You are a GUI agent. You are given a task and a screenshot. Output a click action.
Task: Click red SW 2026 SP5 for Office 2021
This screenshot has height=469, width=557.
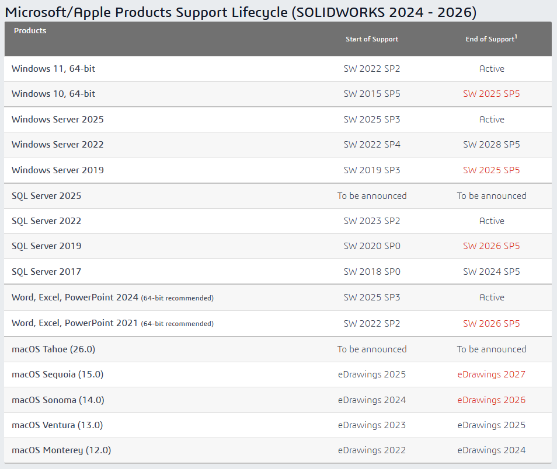click(491, 324)
